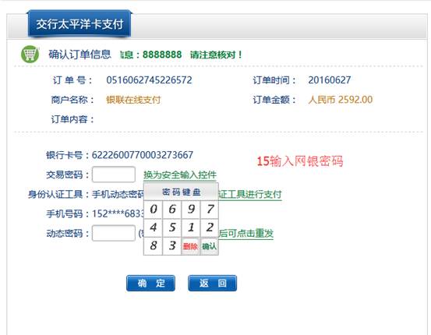Image resolution: width=431 pixels, height=335 pixels.
Task: Open the 换为安全输入控件 link
Action: (x=180, y=175)
